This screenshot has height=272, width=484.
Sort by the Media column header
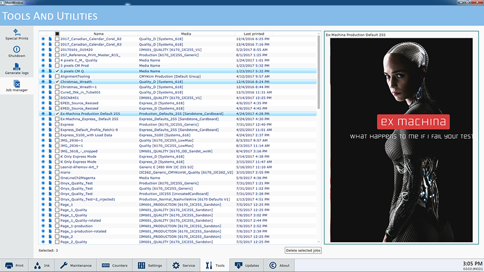[x=186, y=34]
